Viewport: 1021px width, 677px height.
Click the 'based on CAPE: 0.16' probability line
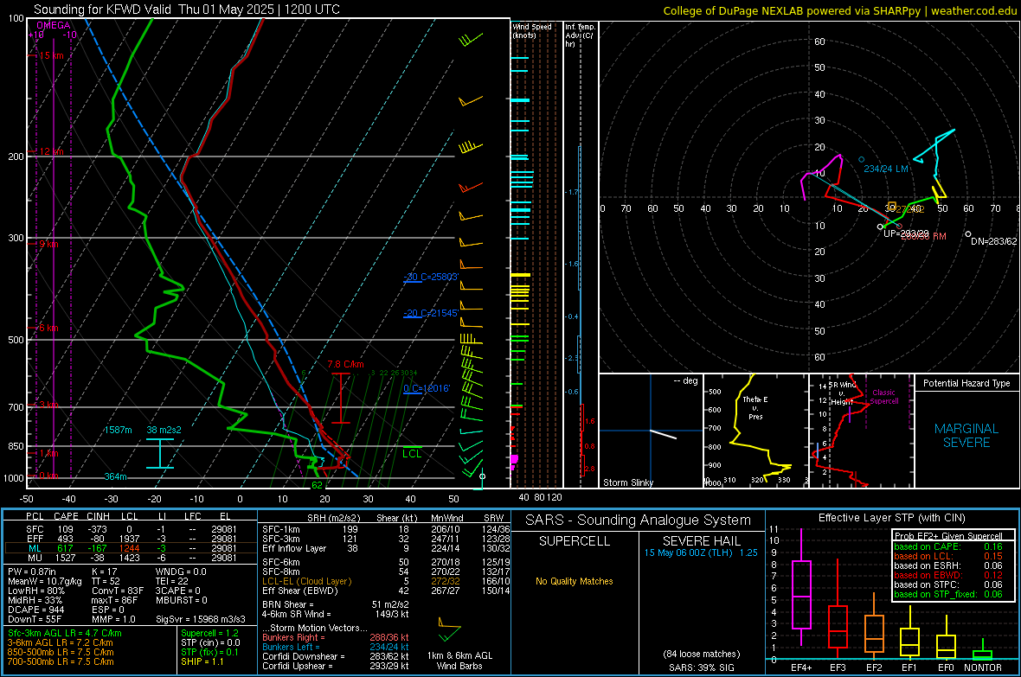coord(948,546)
